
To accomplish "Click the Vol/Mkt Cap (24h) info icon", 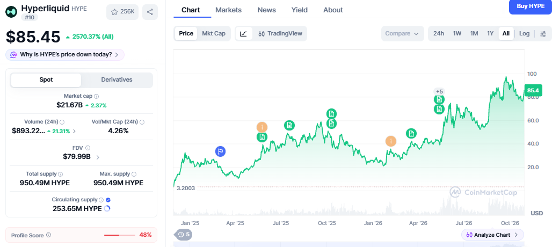I will pyautogui.click(x=142, y=122).
